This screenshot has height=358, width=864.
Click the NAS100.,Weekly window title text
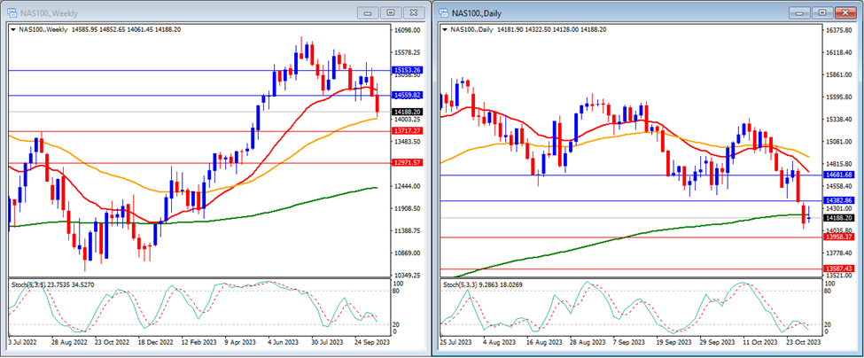[x=49, y=12]
